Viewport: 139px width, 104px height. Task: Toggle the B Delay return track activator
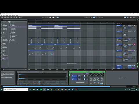[x=130, y=67]
